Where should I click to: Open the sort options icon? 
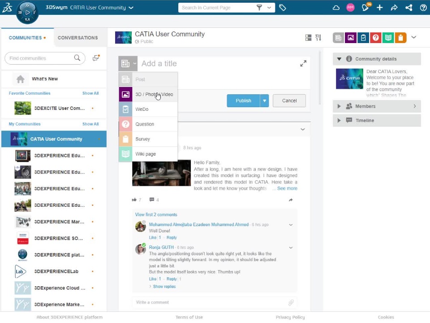point(318,38)
